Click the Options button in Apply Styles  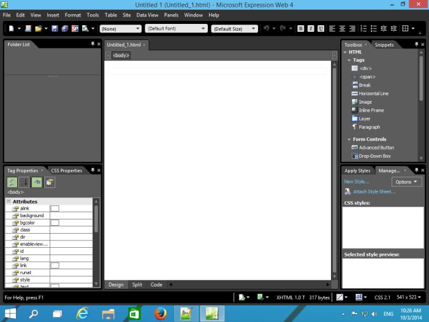[x=407, y=182]
